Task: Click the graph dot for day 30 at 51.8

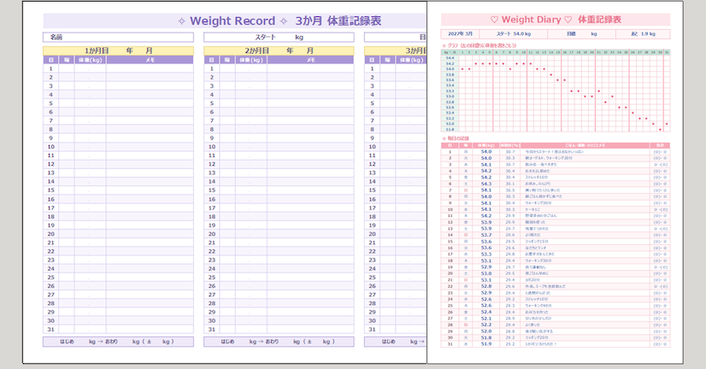Action: point(660,130)
